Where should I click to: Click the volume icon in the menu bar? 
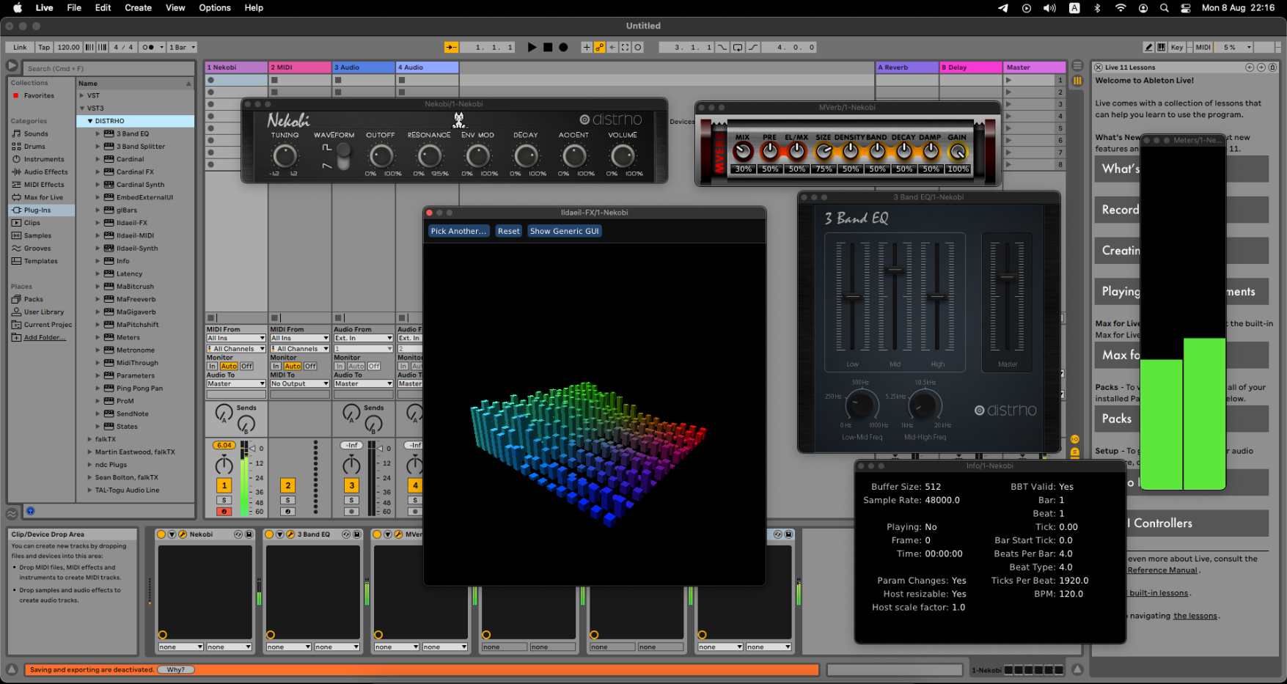click(1049, 8)
